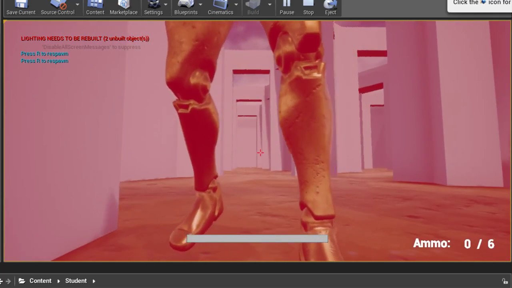Click the '0 / 6' ammo counter
Viewport: 512px width, 288px height.
(479, 244)
